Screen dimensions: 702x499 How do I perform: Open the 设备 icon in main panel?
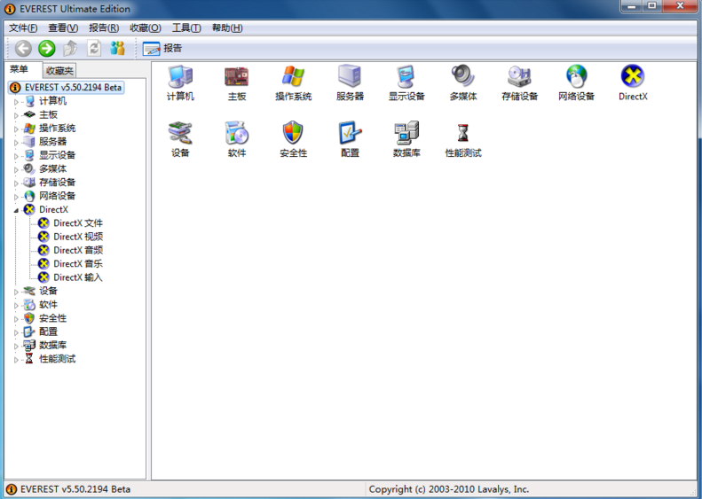pyautogui.click(x=180, y=139)
